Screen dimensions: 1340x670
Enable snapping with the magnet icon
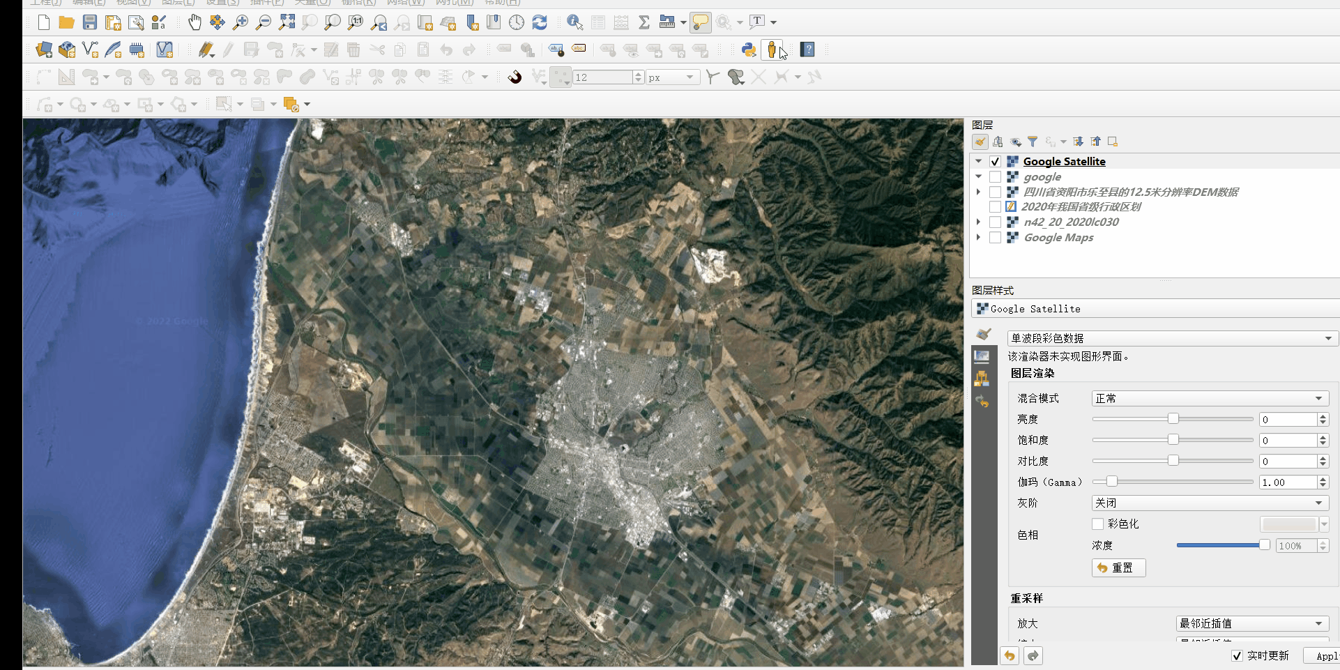pos(515,77)
